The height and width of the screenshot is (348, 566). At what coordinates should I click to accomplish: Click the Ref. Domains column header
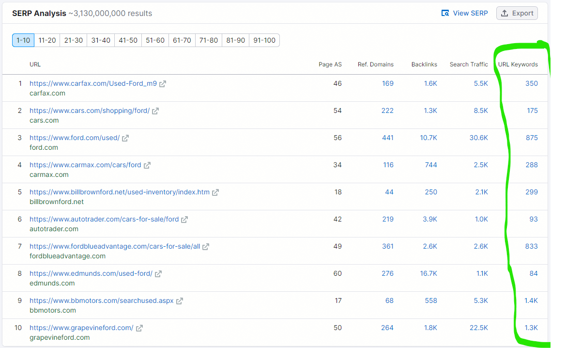pyautogui.click(x=375, y=64)
